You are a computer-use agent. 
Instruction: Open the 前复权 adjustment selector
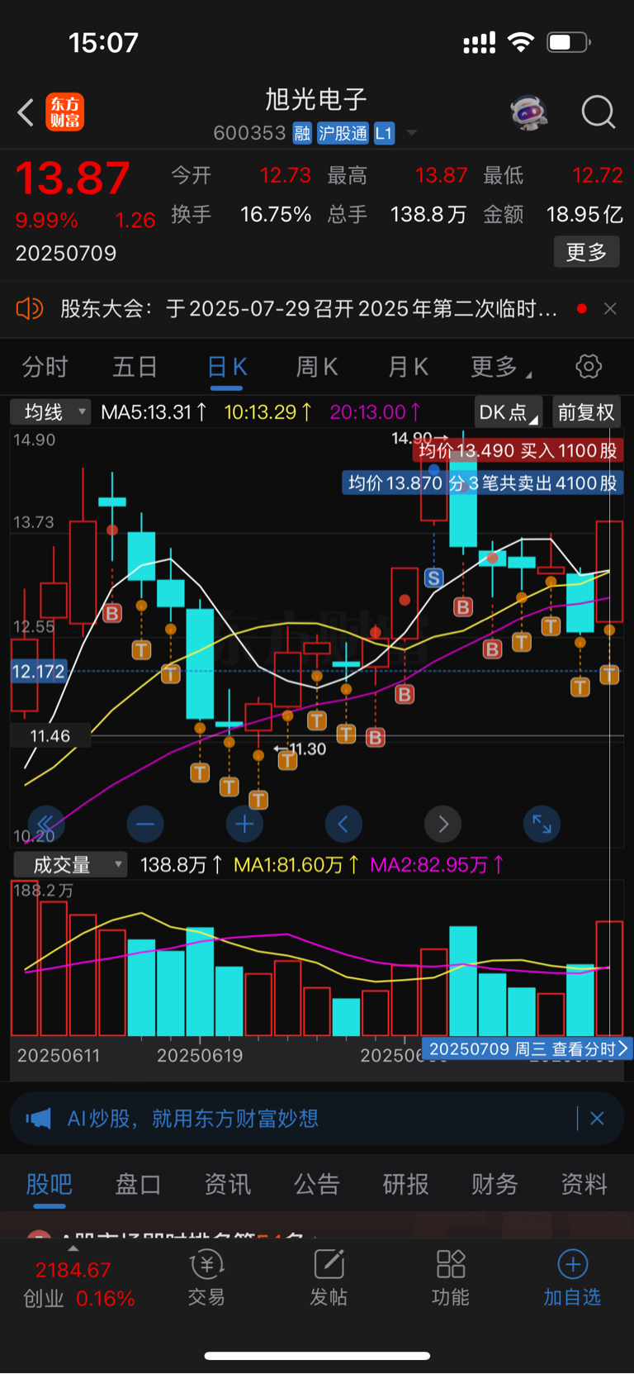pos(585,412)
